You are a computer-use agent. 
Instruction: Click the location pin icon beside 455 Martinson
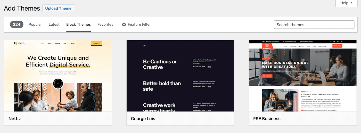(262, 42)
